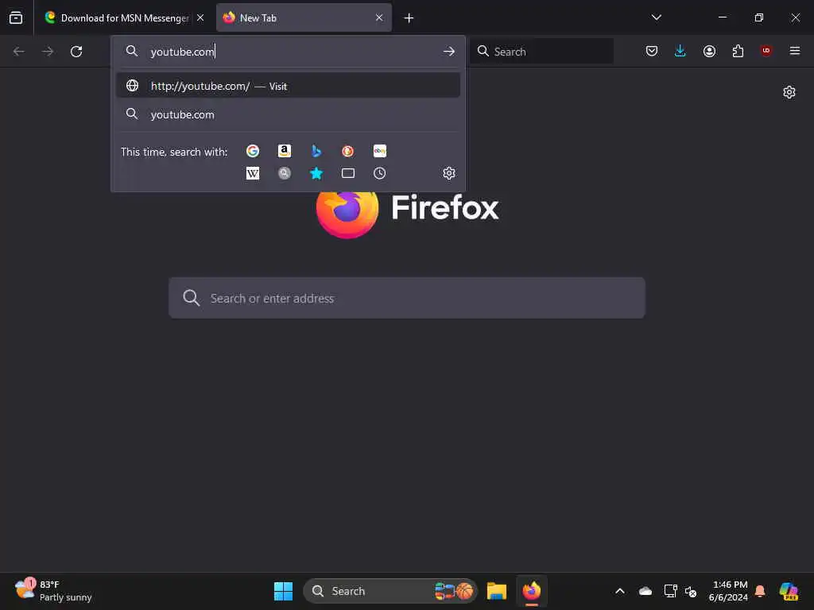Show Downloads panel
The image size is (814, 610).
pos(680,51)
